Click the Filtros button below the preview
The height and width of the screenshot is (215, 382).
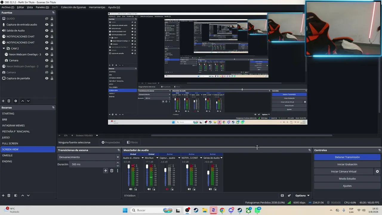[x=132, y=142]
